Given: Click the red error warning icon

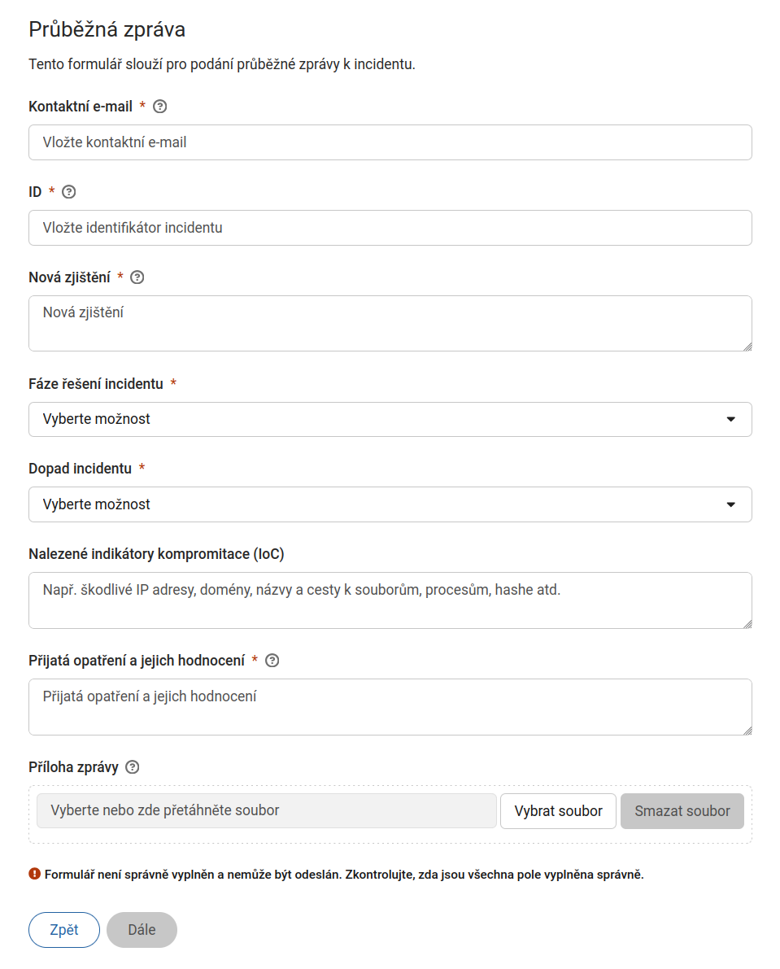Looking at the screenshot, I should pos(35,874).
